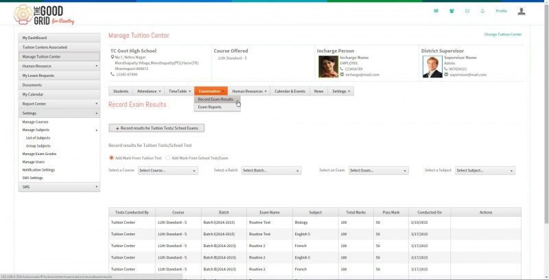The image size is (549, 280).
Task: Expand the Report Center sidebar section
Action: pos(59,104)
